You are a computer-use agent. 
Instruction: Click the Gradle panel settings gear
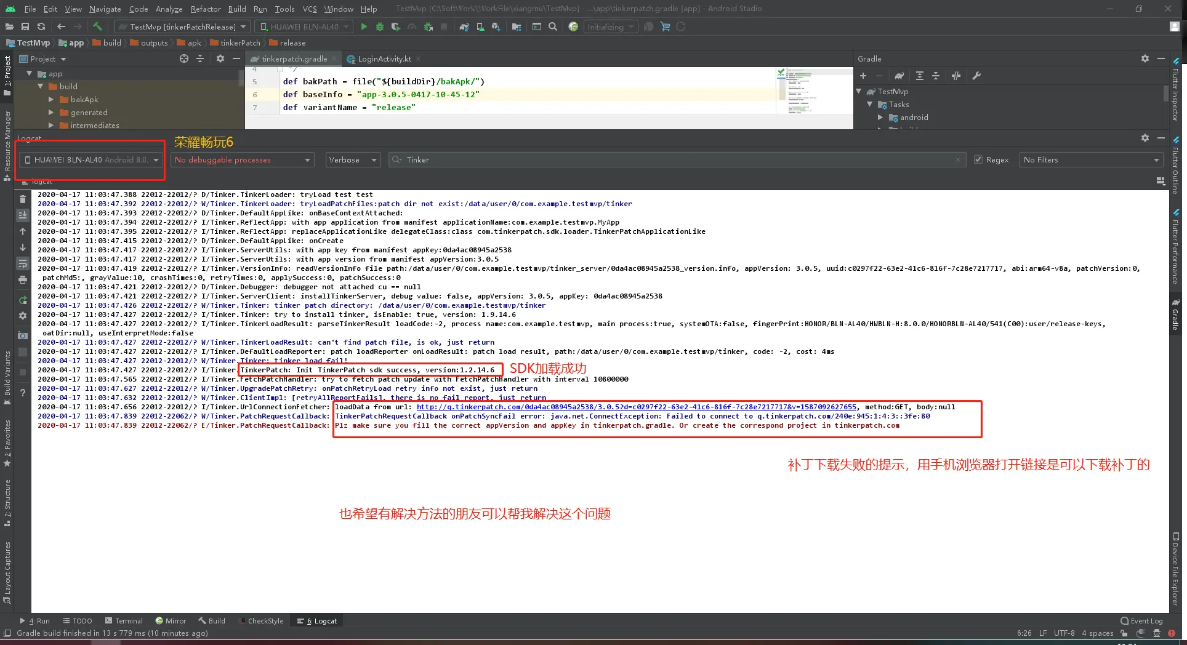tap(1145, 58)
